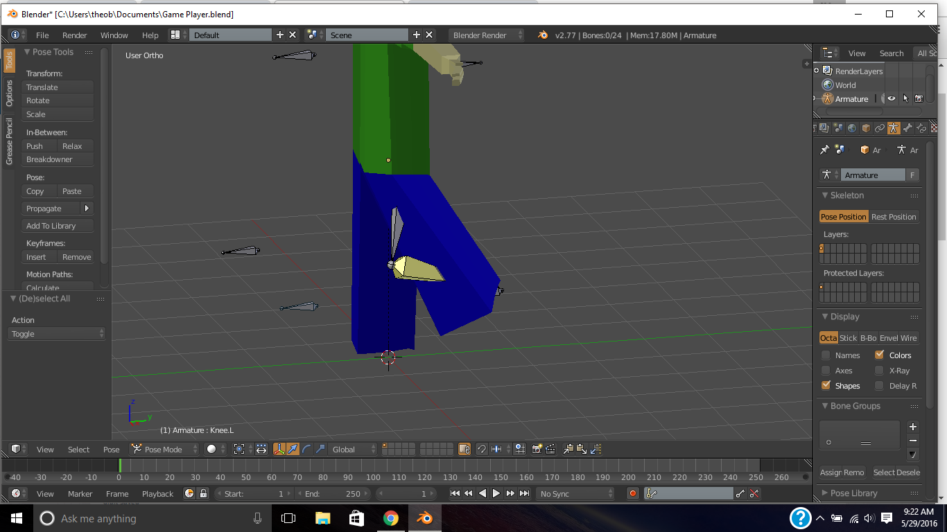This screenshot has width=947, height=532.
Task: Open the Scene properties tab icon
Action: coord(837,128)
